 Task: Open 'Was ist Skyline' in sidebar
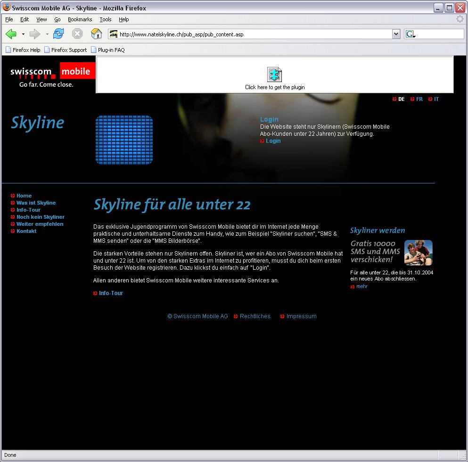point(36,203)
